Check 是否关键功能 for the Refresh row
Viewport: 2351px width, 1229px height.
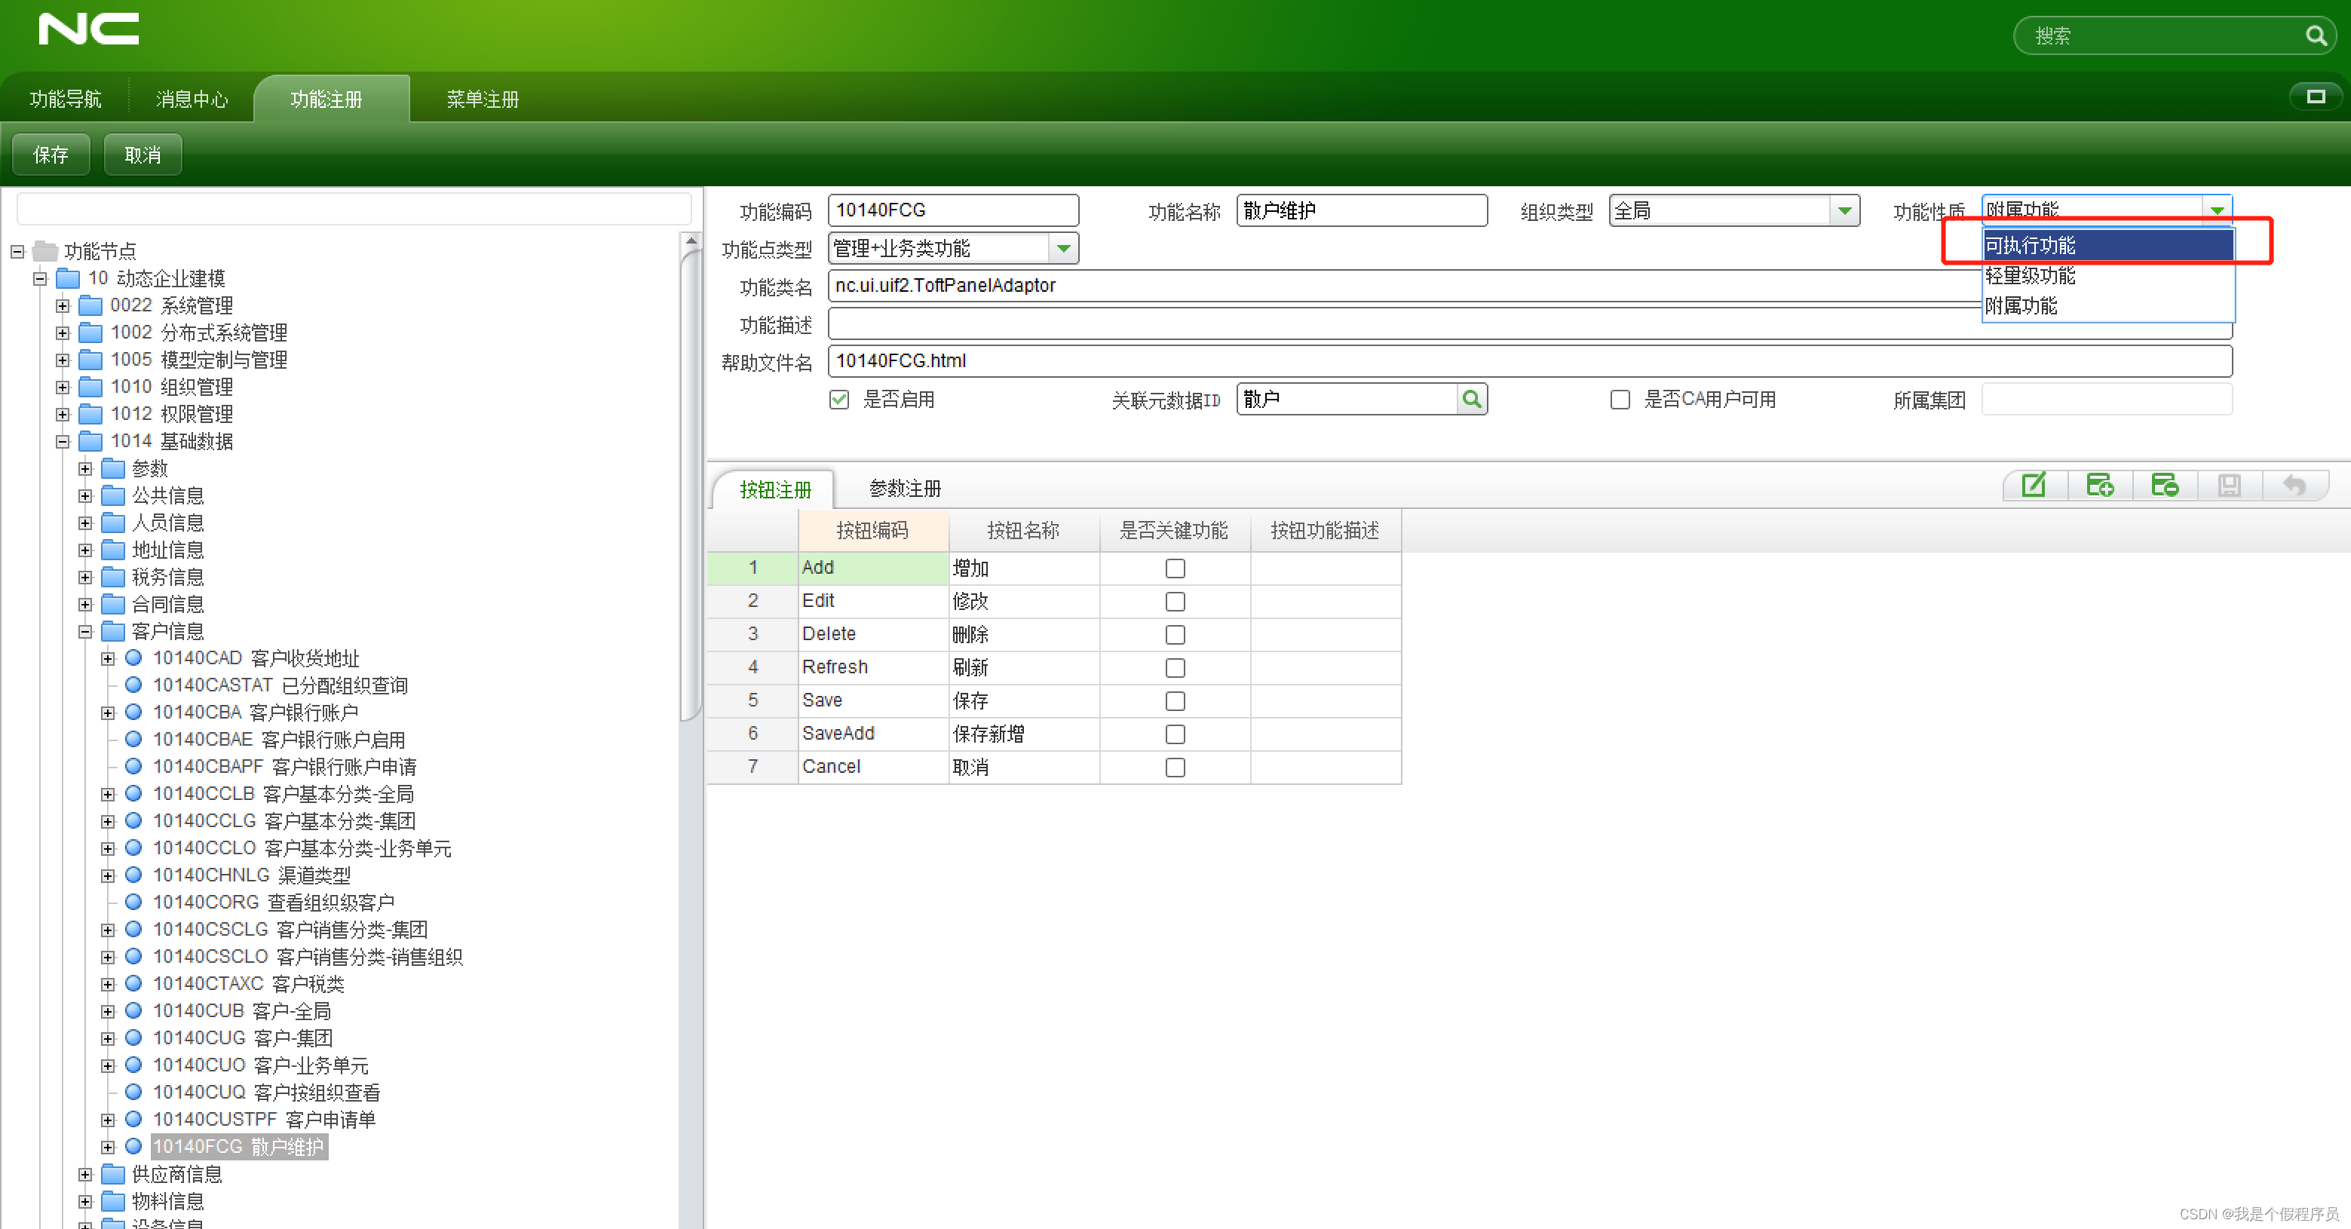point(1175,668)
